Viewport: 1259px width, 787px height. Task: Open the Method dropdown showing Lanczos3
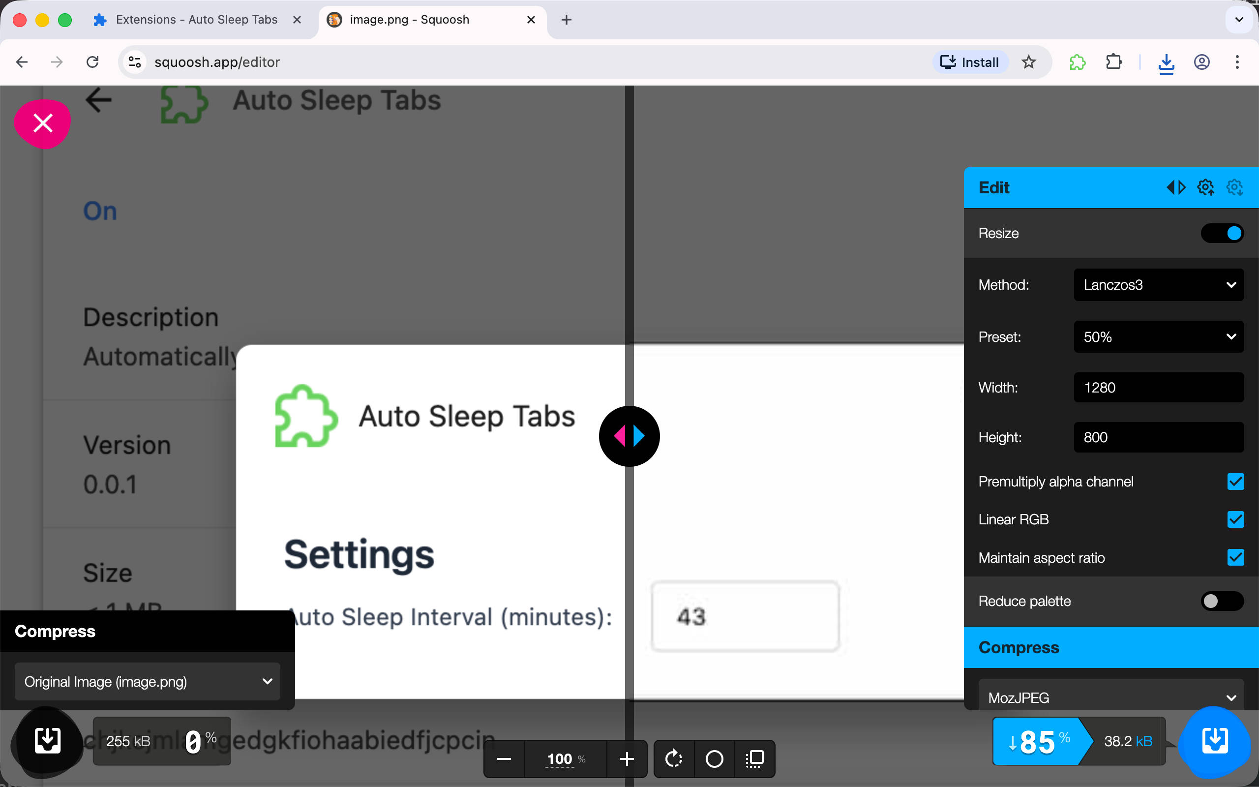[x=1158, y=285]
